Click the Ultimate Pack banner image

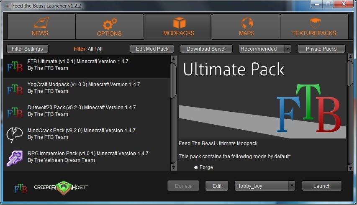[262, 97]
